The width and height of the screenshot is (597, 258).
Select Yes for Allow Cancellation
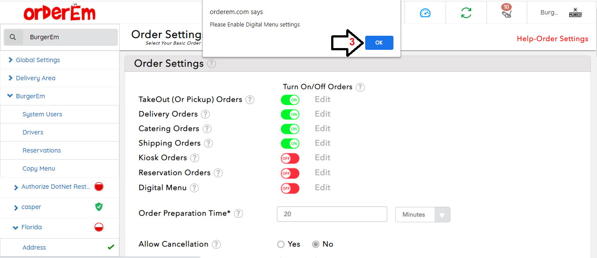point(281,244)
